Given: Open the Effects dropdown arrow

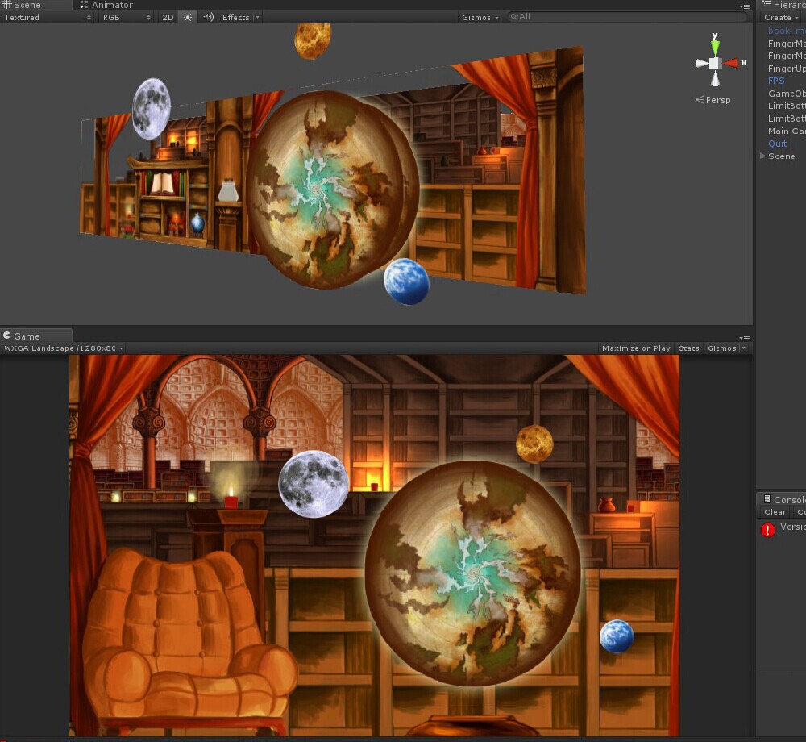Looking at the screenshot, I should tap(257, 18).
